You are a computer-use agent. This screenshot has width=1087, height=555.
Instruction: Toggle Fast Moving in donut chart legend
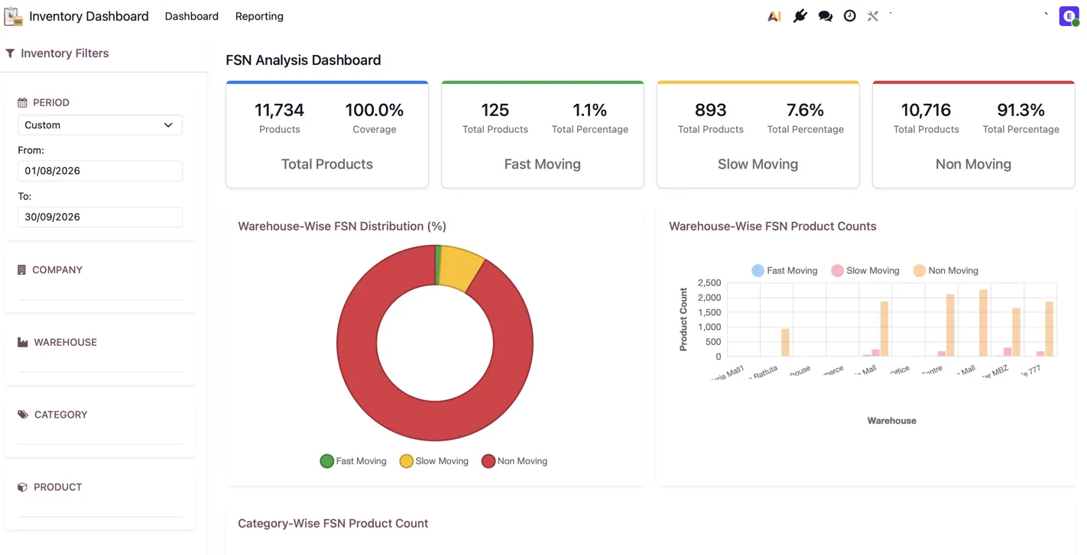tap(353, 461)
